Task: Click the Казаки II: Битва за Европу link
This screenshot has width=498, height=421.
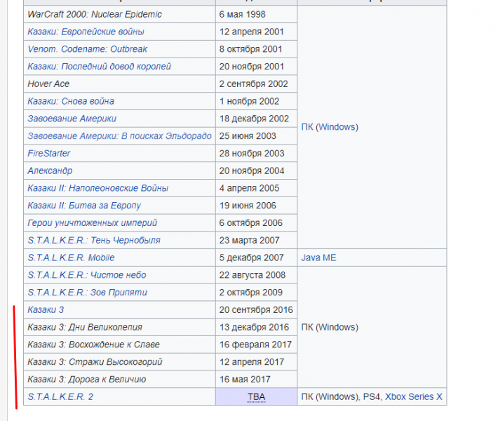Action: coord(83,206)
